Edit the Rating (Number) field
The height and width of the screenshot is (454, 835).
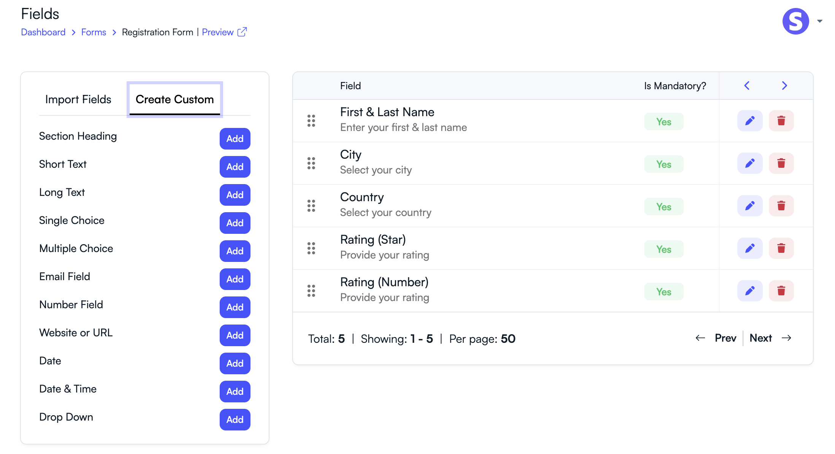(x=749, y=291)
